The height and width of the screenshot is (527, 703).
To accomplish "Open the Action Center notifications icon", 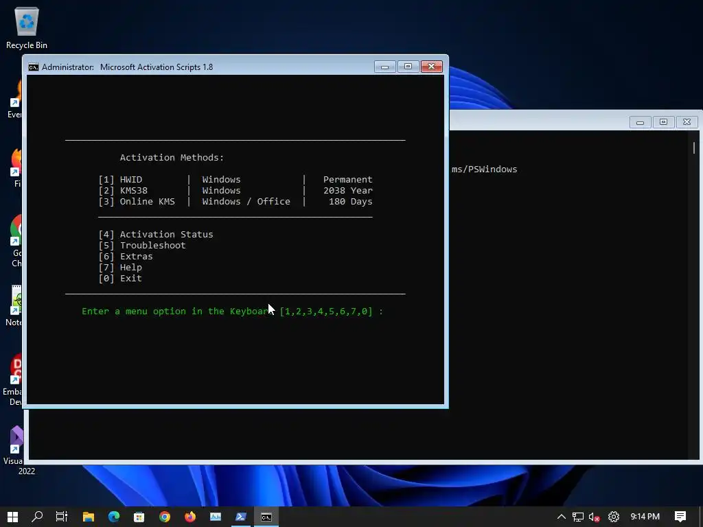I will click(680, 517).
